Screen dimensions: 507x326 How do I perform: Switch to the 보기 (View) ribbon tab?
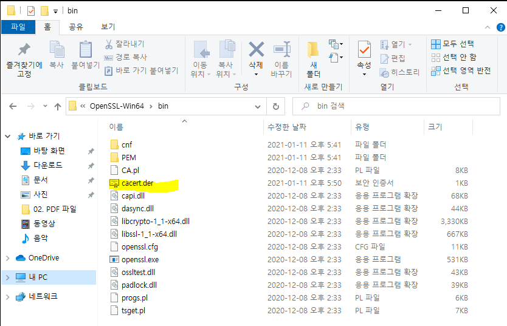point(108,27)
